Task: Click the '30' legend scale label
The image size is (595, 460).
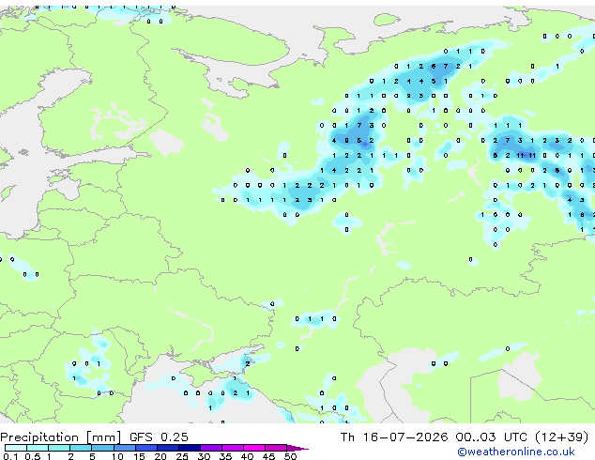Action: coord(204,456)
